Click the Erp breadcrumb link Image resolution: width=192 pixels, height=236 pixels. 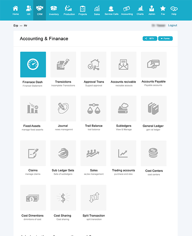click(16, 25)
